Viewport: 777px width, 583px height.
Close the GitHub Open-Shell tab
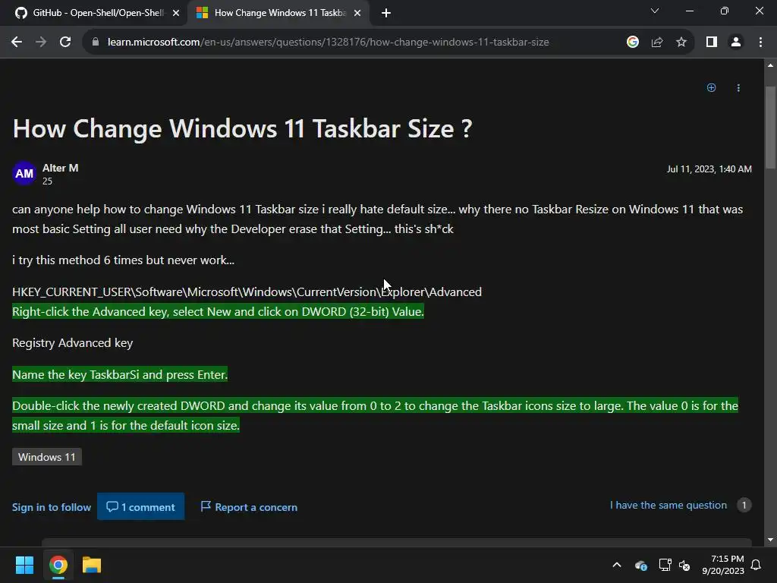pyautogui.click(x=175, y=14)
